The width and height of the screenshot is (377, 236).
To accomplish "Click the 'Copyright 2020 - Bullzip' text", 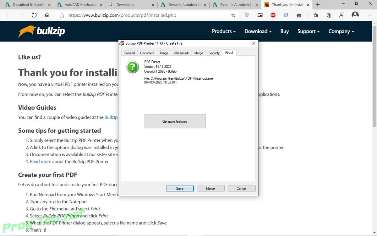I will tap(160, 71).
